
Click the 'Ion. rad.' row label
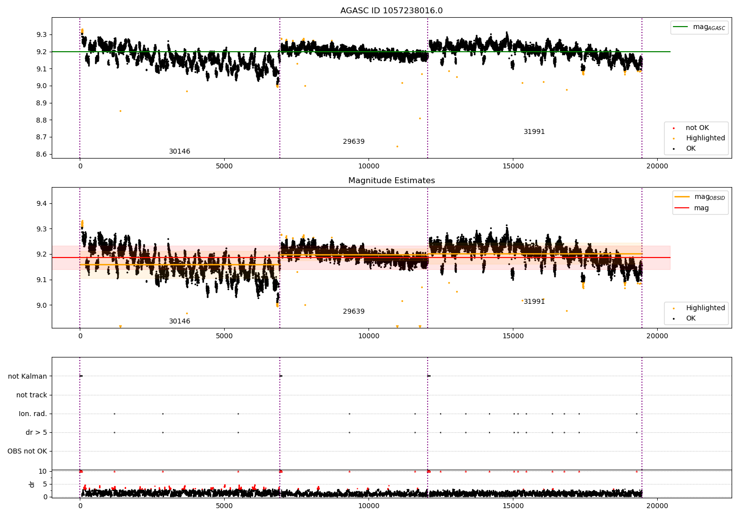(x=33, y=414)
